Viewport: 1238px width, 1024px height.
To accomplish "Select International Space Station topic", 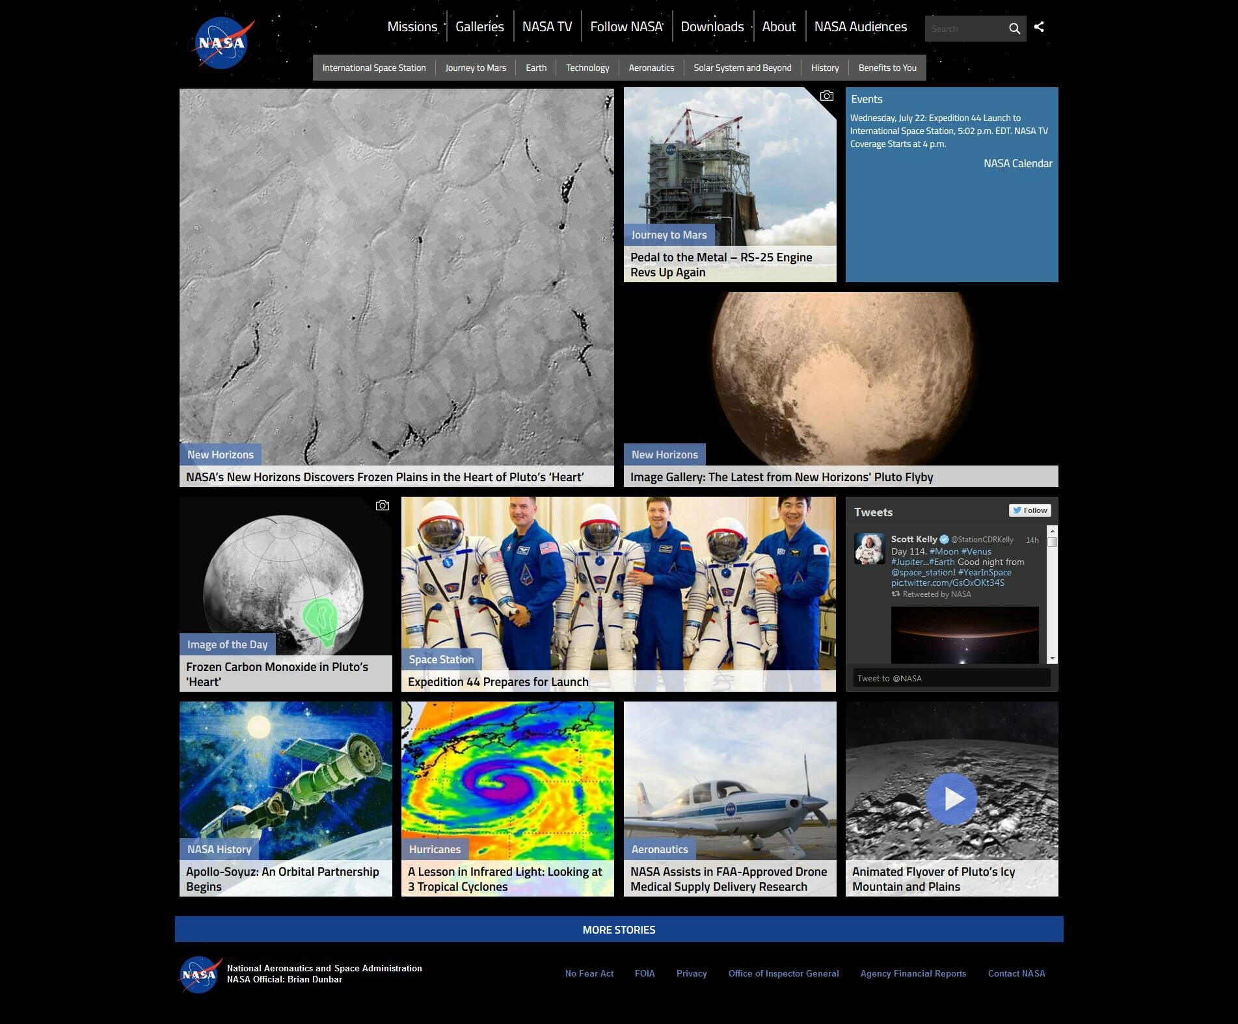I will [374, 68].
